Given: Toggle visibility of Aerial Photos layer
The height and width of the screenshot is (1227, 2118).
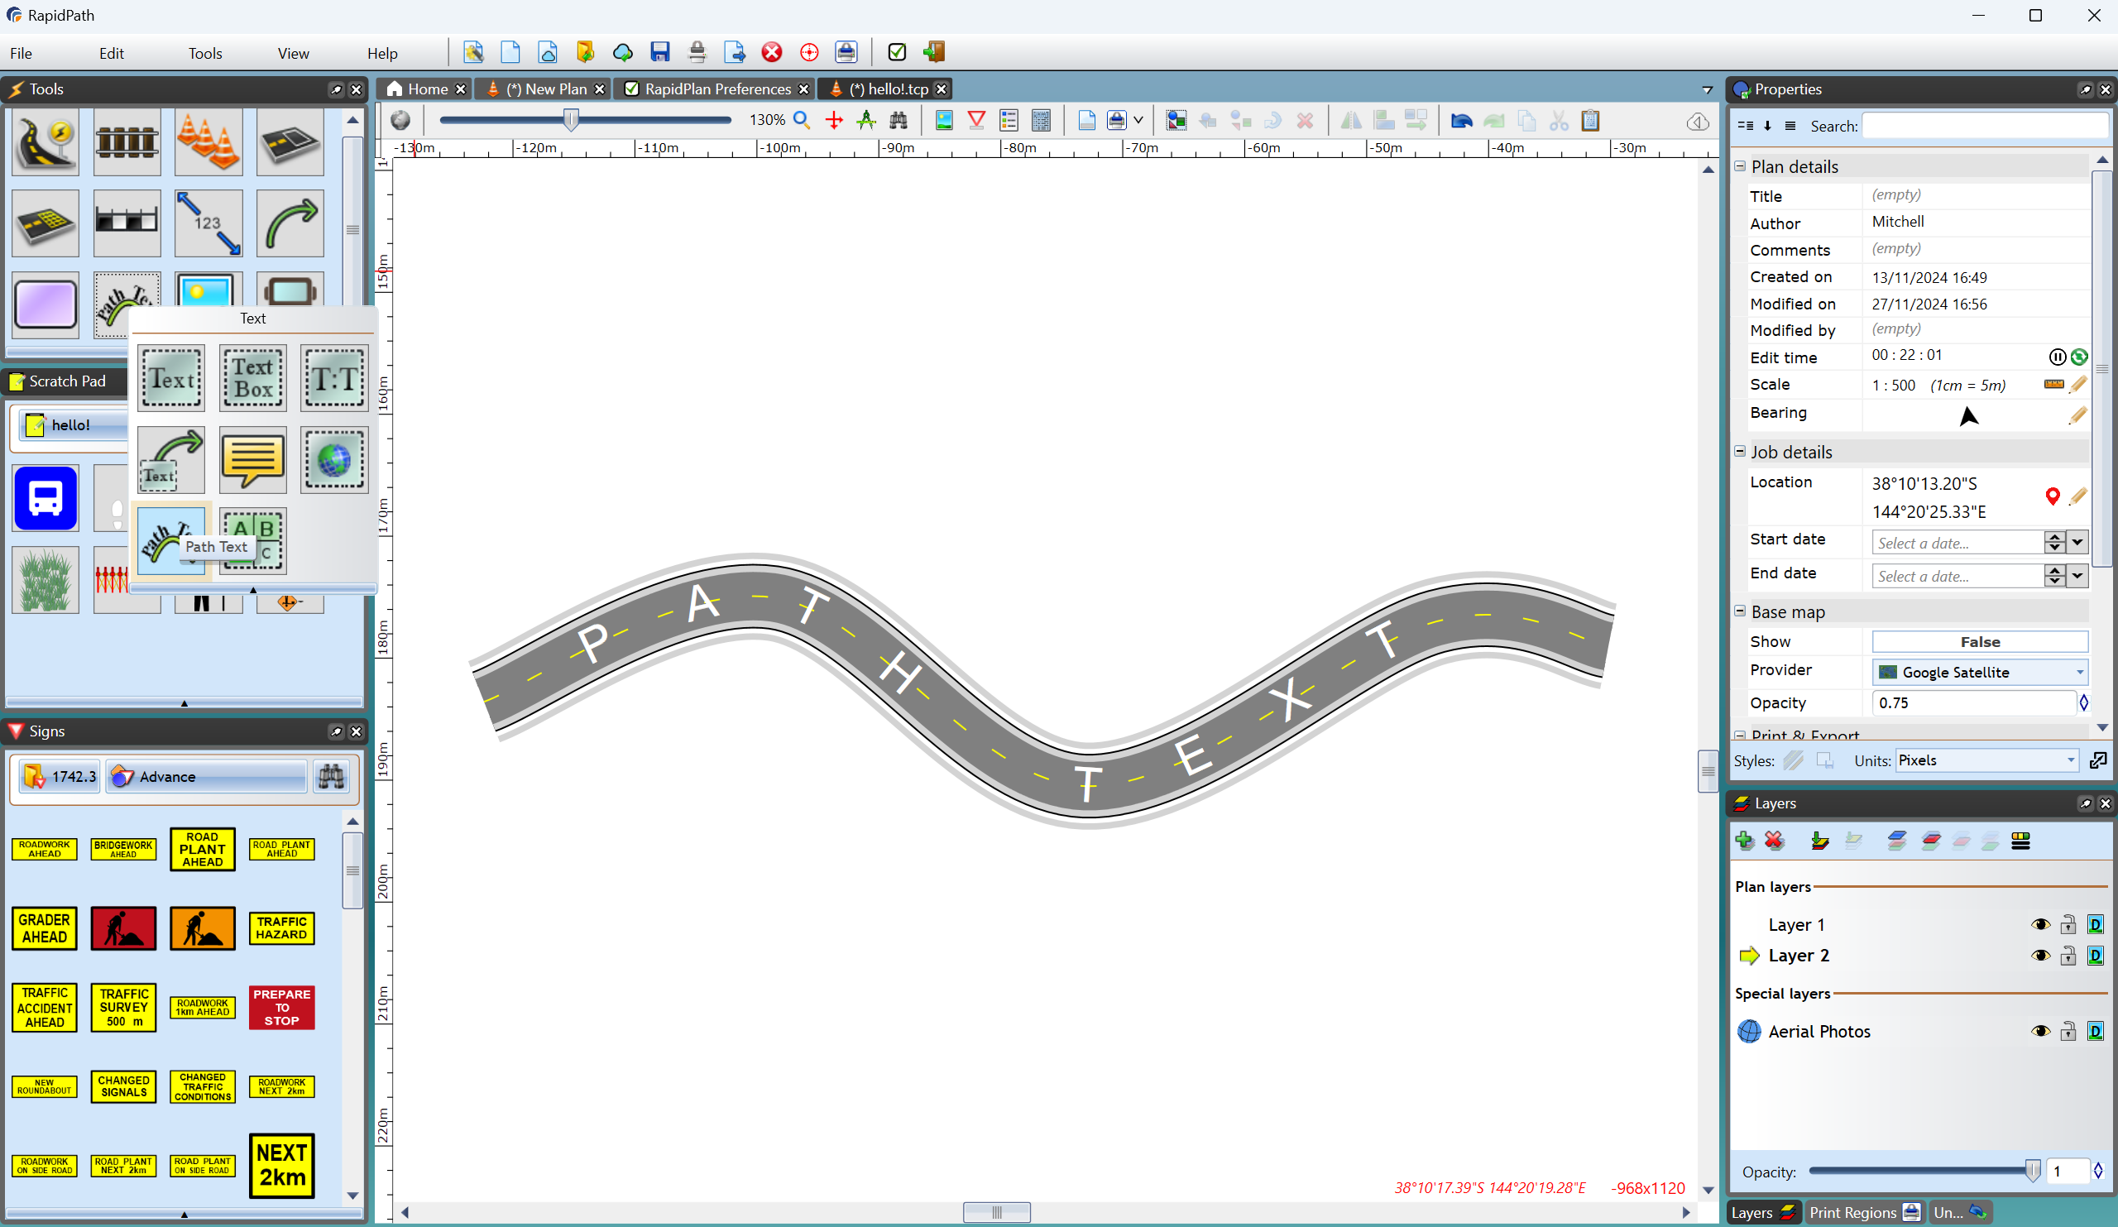Looking at the screenshot, I should point(2038,1031).
